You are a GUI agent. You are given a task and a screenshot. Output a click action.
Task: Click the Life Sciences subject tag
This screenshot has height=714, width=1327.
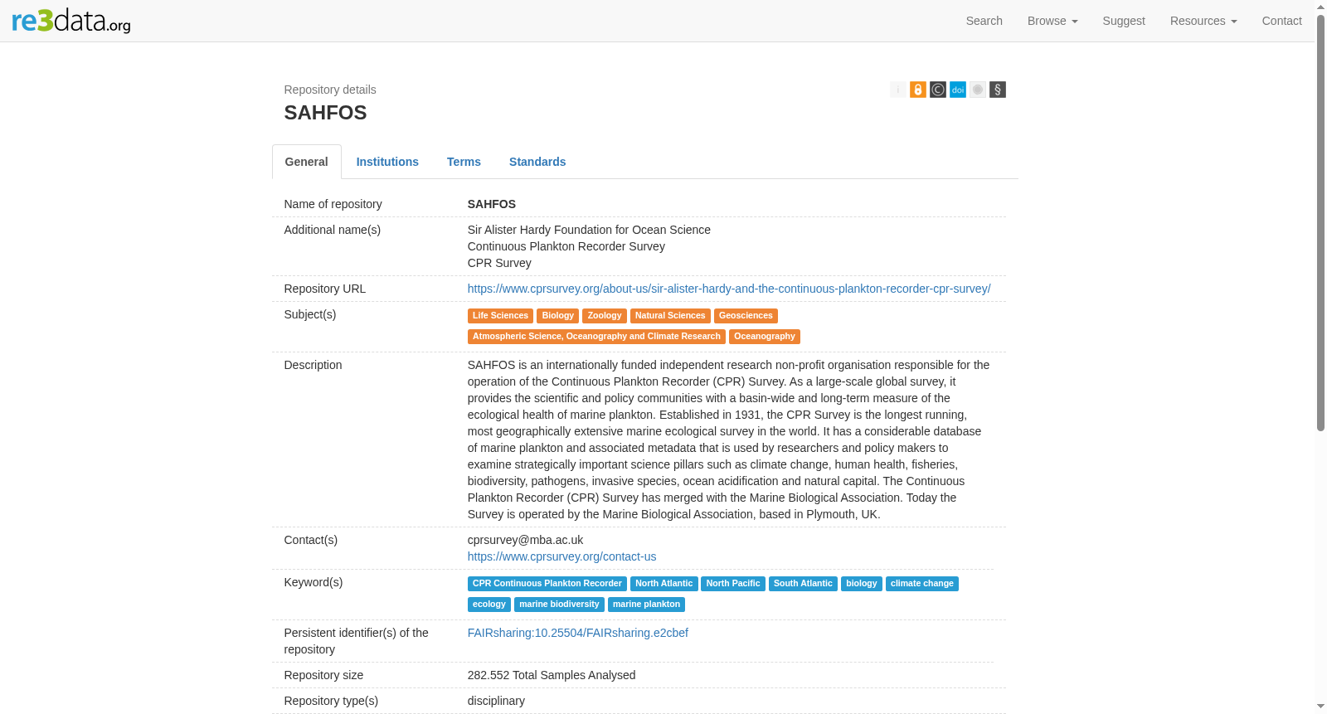coord(500,316)
